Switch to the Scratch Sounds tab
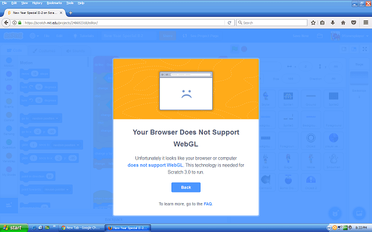Viewport: 372px width, 232px height. click(75, 50)
